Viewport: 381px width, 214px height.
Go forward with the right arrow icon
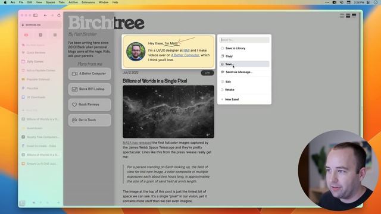point(52,15)
